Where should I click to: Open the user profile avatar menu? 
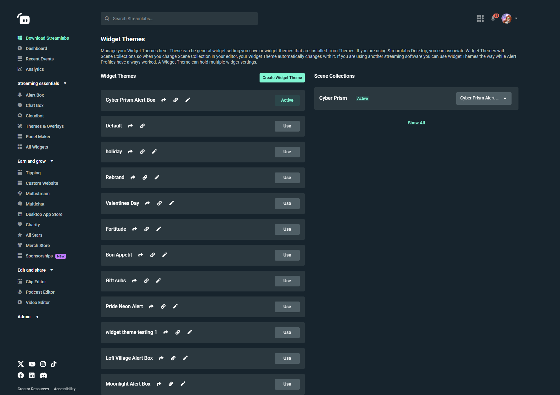(x=507, y=19)
